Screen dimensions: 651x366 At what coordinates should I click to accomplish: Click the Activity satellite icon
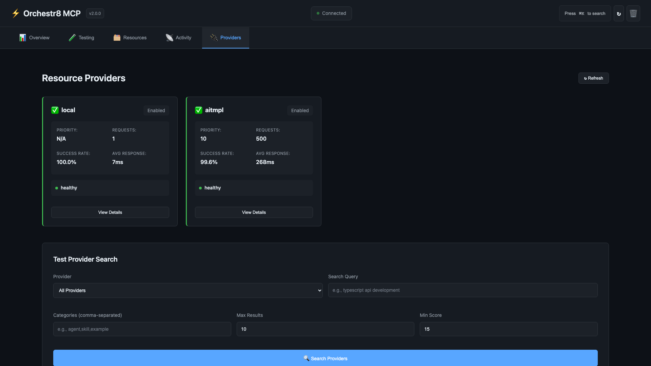(169, 38)
